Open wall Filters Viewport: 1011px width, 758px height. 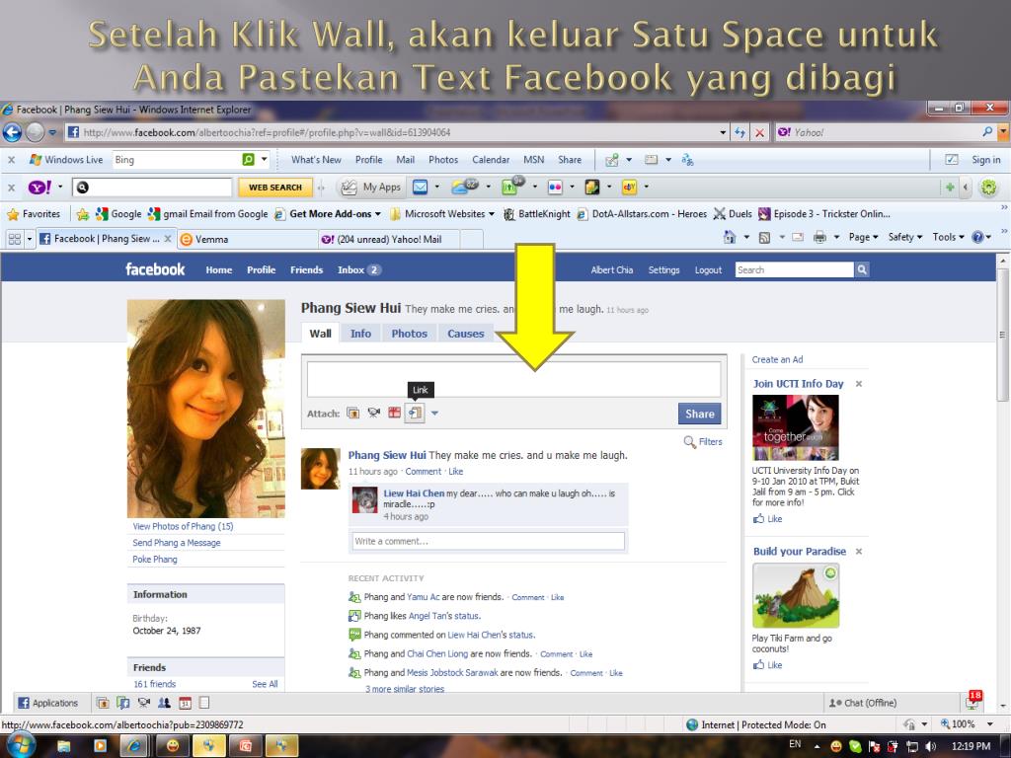click(703, 441)
